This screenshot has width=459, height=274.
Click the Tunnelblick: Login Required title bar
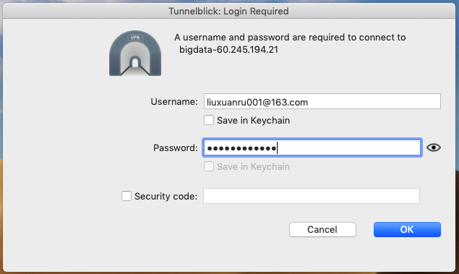tap(229, 11)
